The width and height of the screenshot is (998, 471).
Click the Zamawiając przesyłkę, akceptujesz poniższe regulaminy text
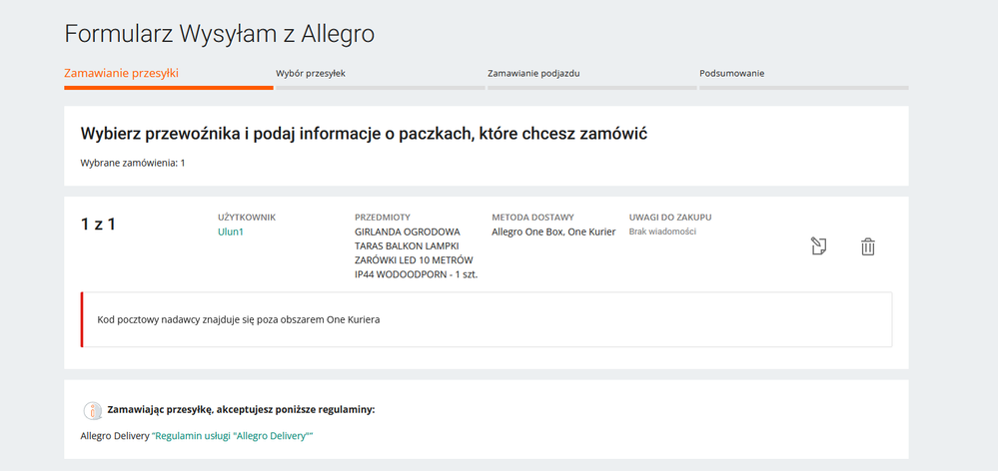(x=242, y=409)
